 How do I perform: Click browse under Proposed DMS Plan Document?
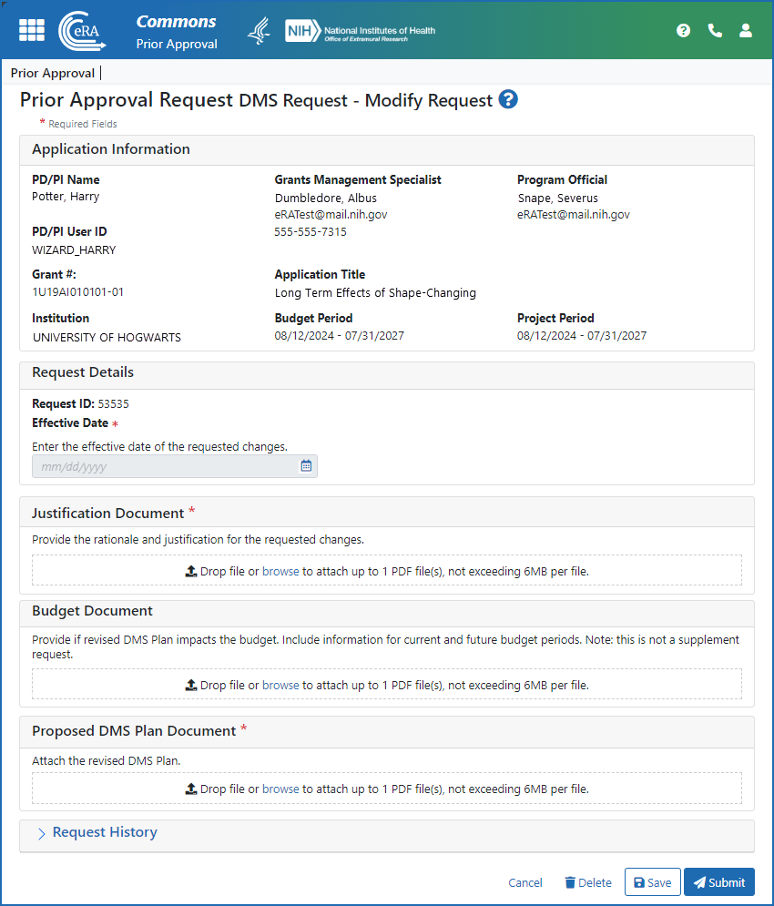(281, 789)
